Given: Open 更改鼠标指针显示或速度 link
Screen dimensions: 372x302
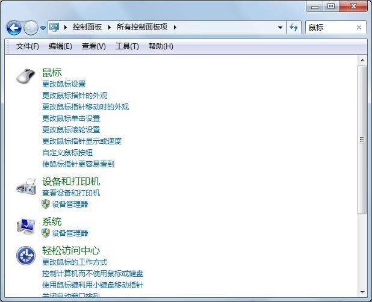Looking at the screenshot, I should pos(82,141).
